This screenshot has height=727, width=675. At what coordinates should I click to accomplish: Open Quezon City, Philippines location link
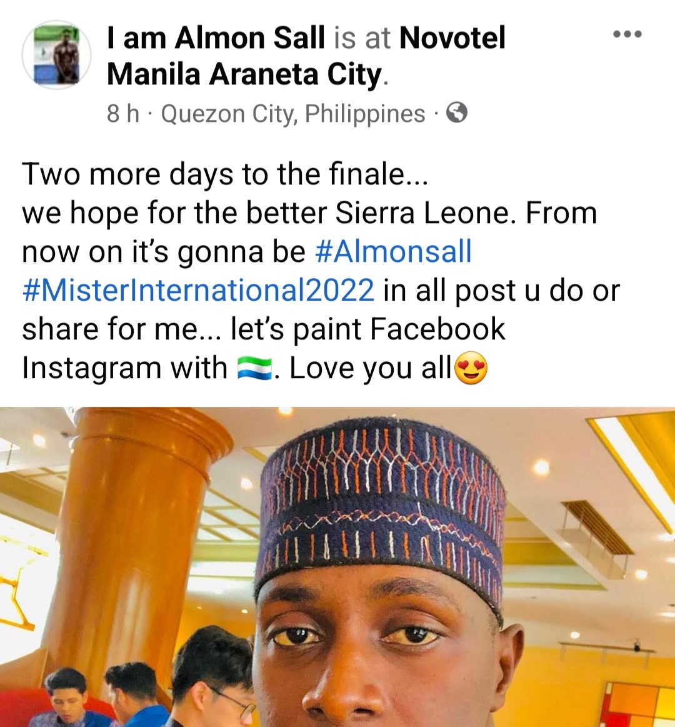[293, 114]
